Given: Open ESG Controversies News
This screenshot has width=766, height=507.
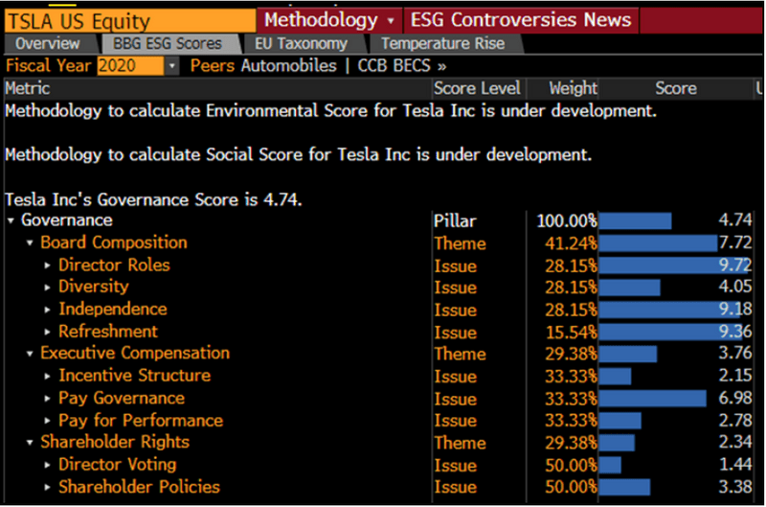Looking at the screenshot, I should coord(520,20).
